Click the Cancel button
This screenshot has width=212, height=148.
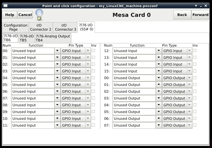point(25,15)
